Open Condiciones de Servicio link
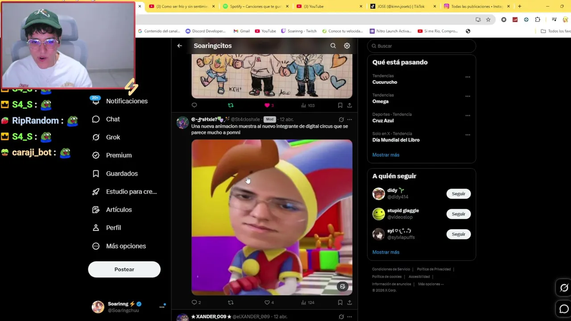The height and width of the screenshot is (321, 571). (x=391, y=269)
